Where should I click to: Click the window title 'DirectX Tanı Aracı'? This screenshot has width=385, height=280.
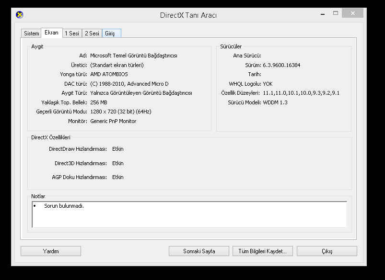(x=188, y=15)
